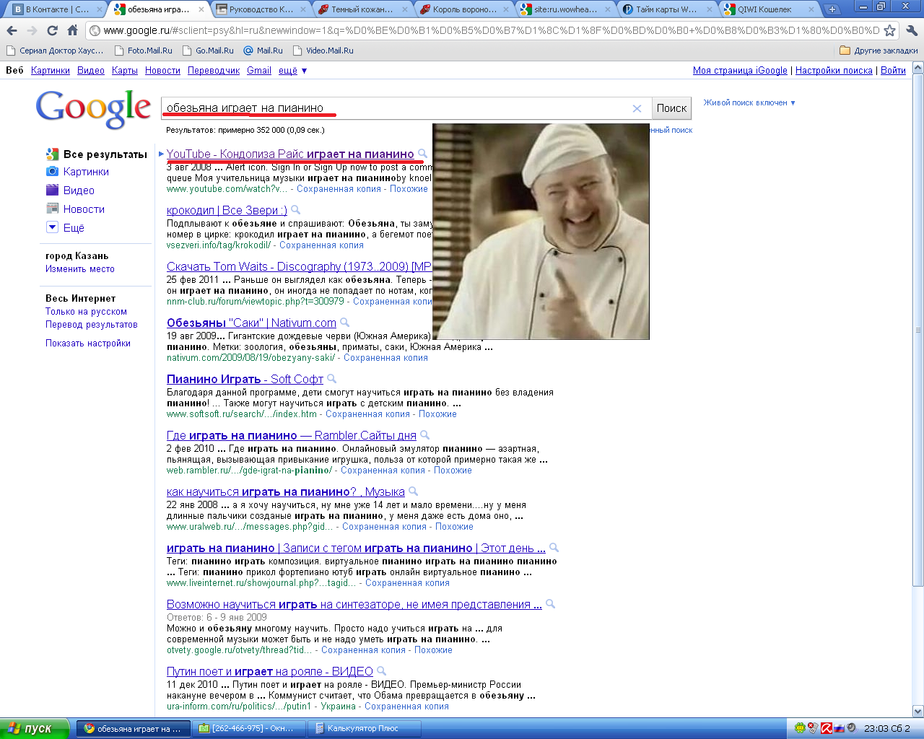
Task: Click the page scroll down arrow
Action: pos(918,711)
